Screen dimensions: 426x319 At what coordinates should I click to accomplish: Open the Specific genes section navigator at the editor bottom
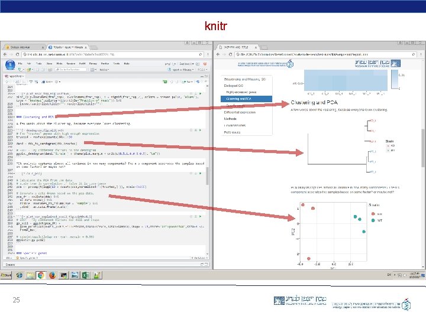click(x=27, y=258)
